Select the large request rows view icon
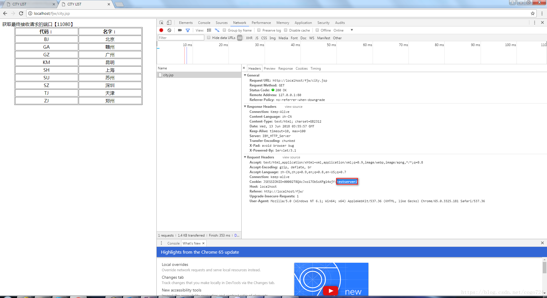 click(209, 30)
